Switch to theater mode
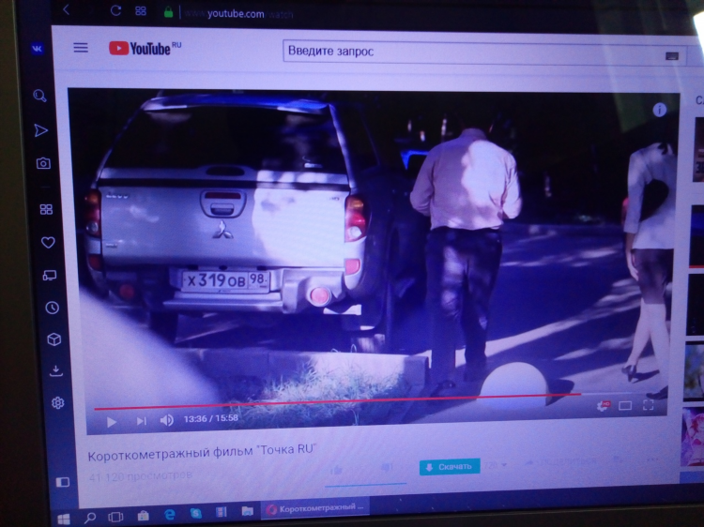Screen dimensions: 704x527 click(625, 406)
